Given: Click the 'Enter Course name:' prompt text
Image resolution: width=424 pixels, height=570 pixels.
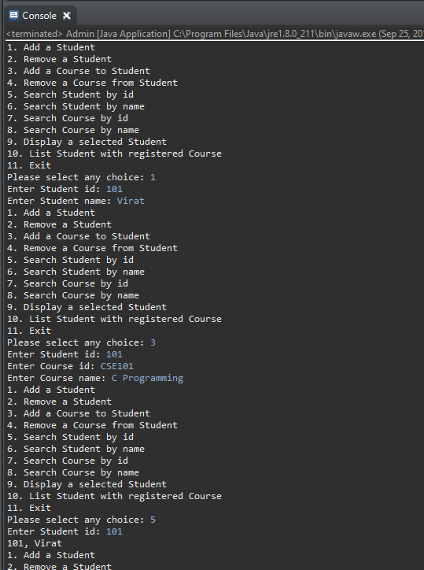Looking at the screenshot, I should [x=57, y=378].
